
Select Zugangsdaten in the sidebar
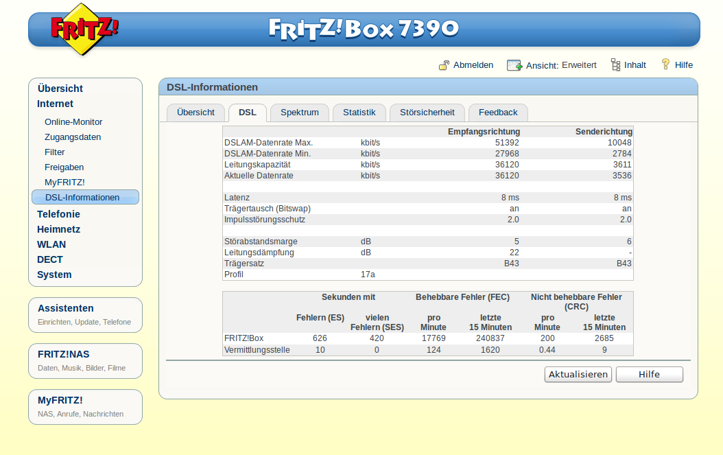pyautogui.click(x=71, y=137)
